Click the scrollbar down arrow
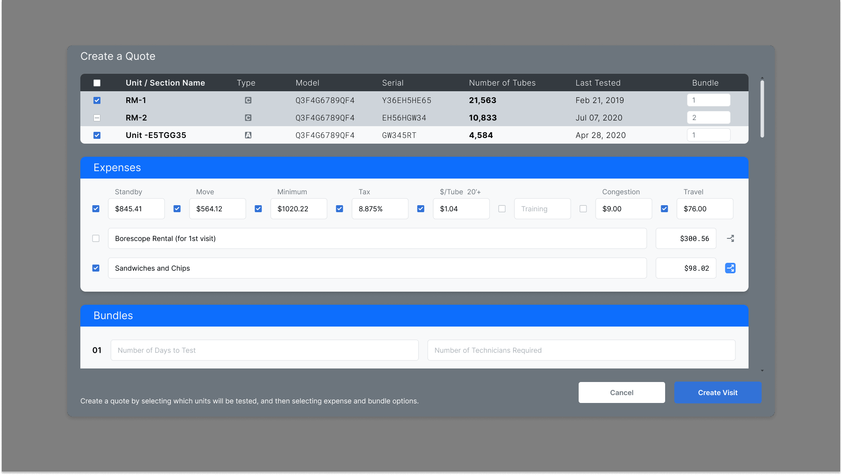The width and height of the screenshot is (842, 475). (x=762, y=371)
